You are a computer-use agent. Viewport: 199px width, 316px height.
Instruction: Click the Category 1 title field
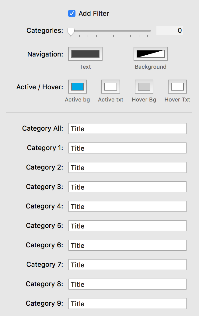pos(127,148)
